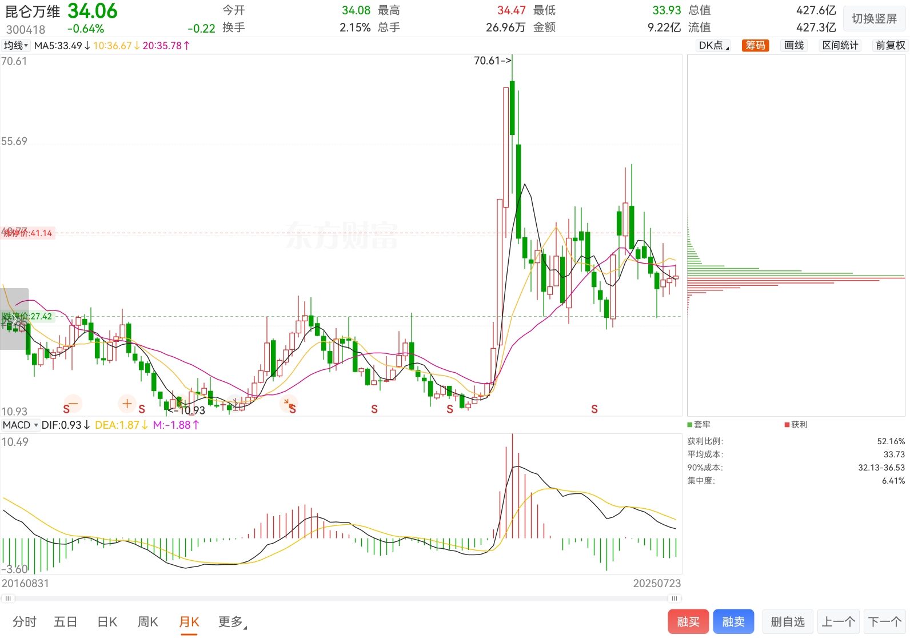
Task: Zoom out the K-line chart with minus icon
Action: [x=73, y=404]
